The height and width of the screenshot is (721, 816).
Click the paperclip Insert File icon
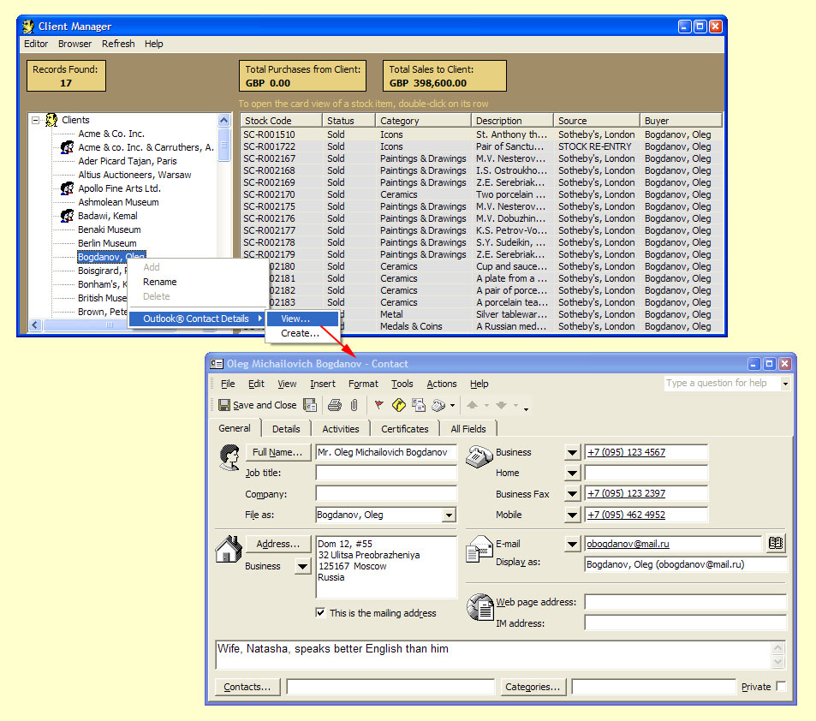(354, 405)
